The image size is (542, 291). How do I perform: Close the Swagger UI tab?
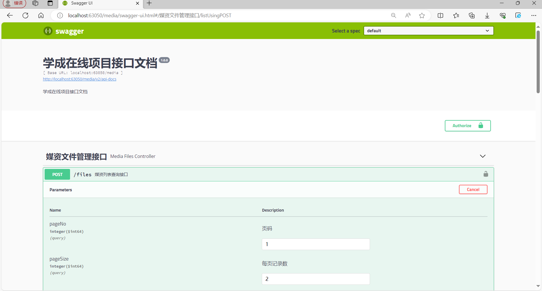coord(138,3)
